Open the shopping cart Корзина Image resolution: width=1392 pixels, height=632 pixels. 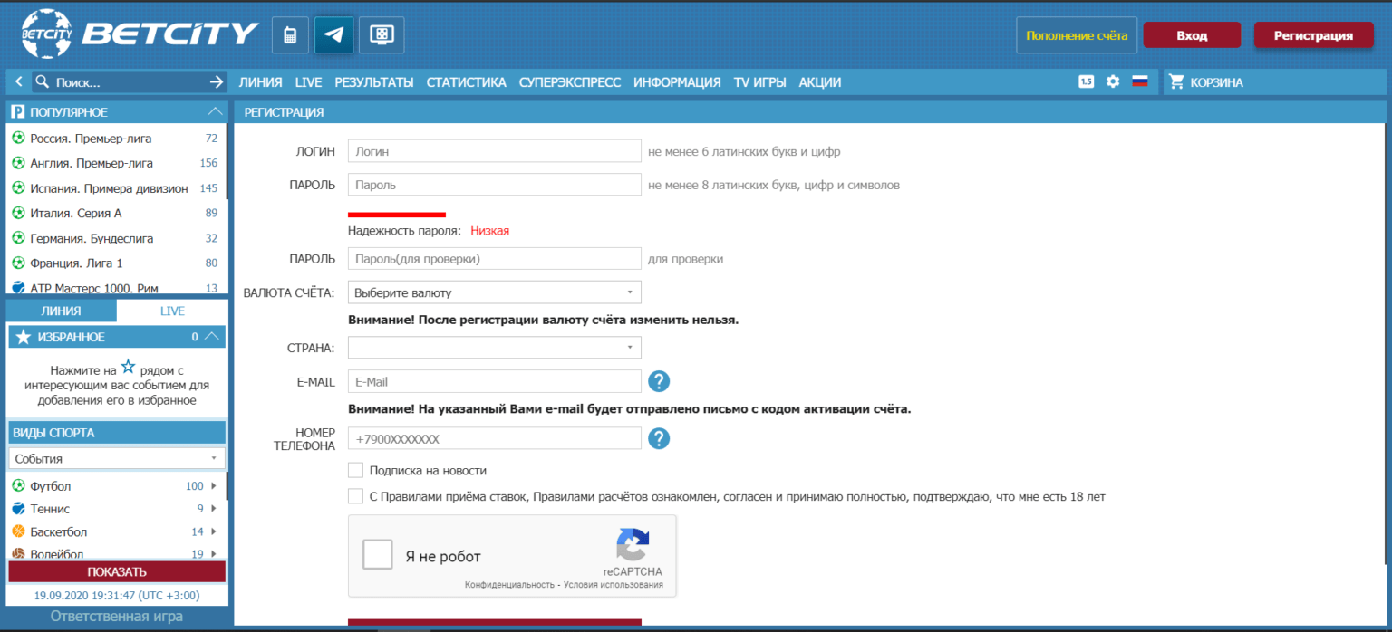pyautogui.click(x=1206, y=82)
